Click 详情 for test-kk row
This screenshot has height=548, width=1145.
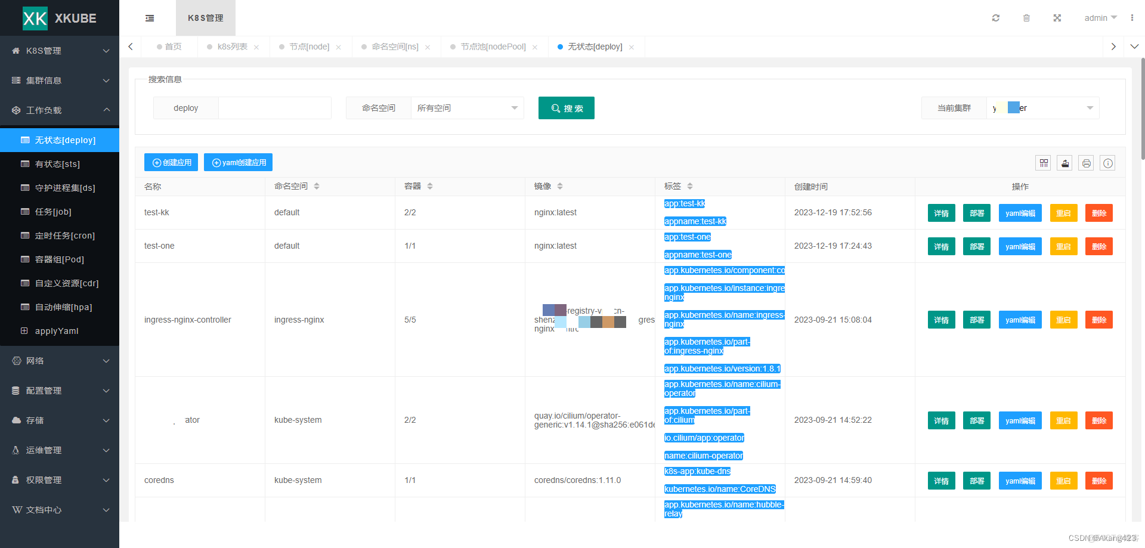tap(942, 213)
